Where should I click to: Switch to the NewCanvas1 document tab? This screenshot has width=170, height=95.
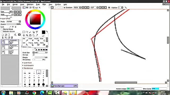64,86
